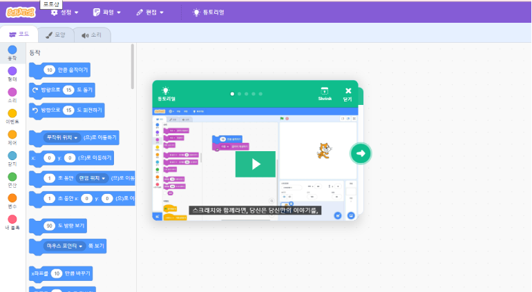532x292 pixels.
Task: Open the 설정 settings menu
Action: [64, 12]
